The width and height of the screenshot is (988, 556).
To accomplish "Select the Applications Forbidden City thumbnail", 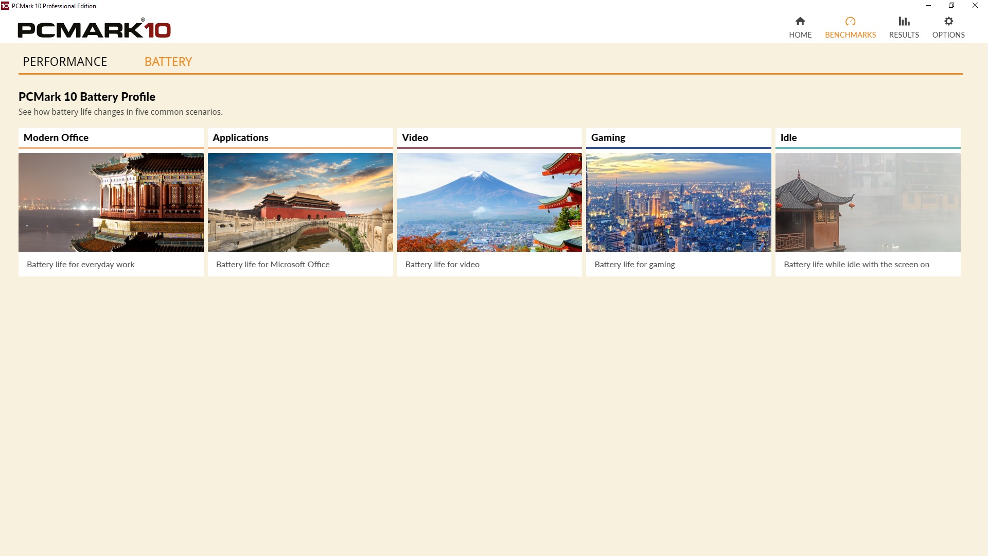I will coord(301,202).
